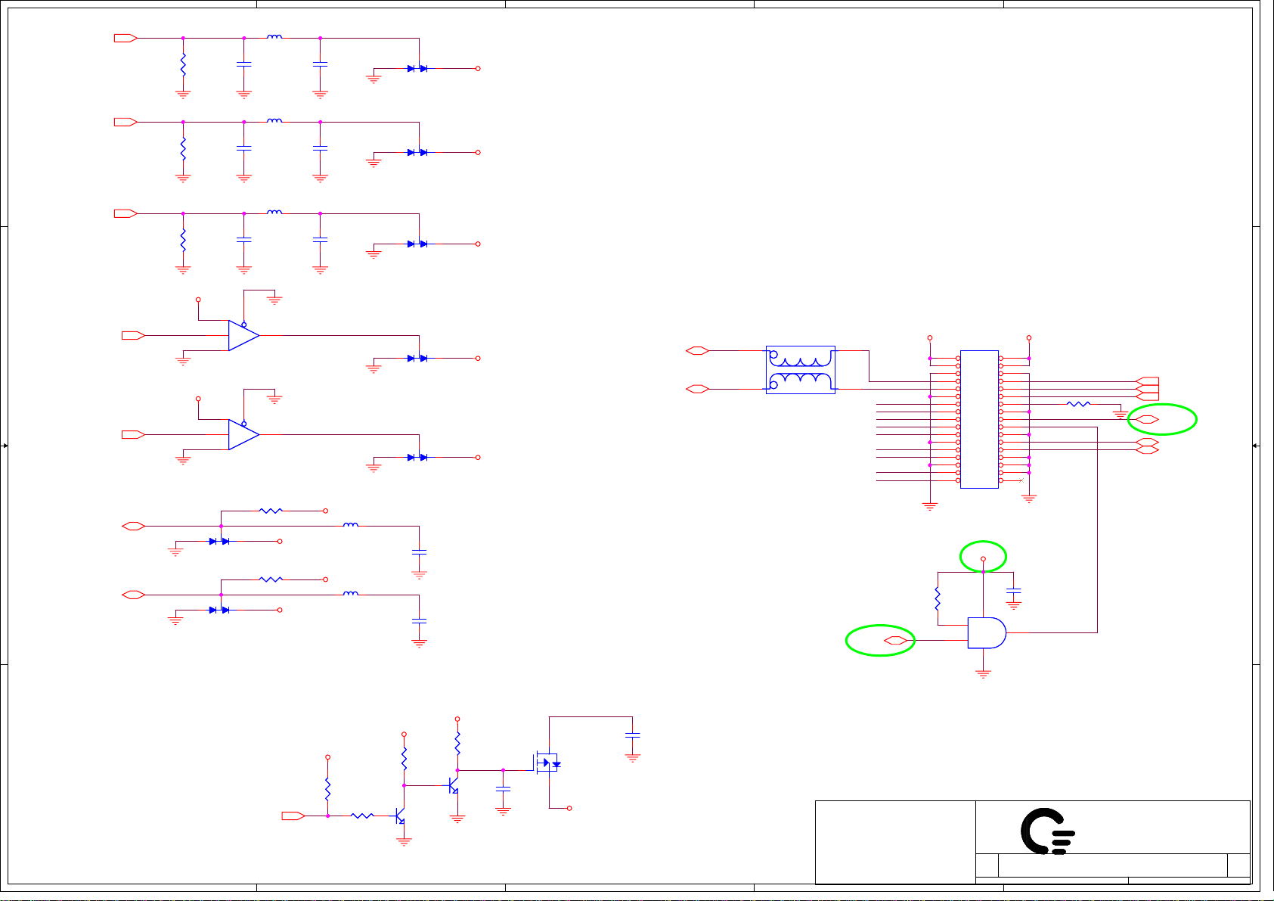Select input port of lower buffer amplifier
Viewport: 1274px width, 901px height.
pyautogui.click(x=133, y=434)
